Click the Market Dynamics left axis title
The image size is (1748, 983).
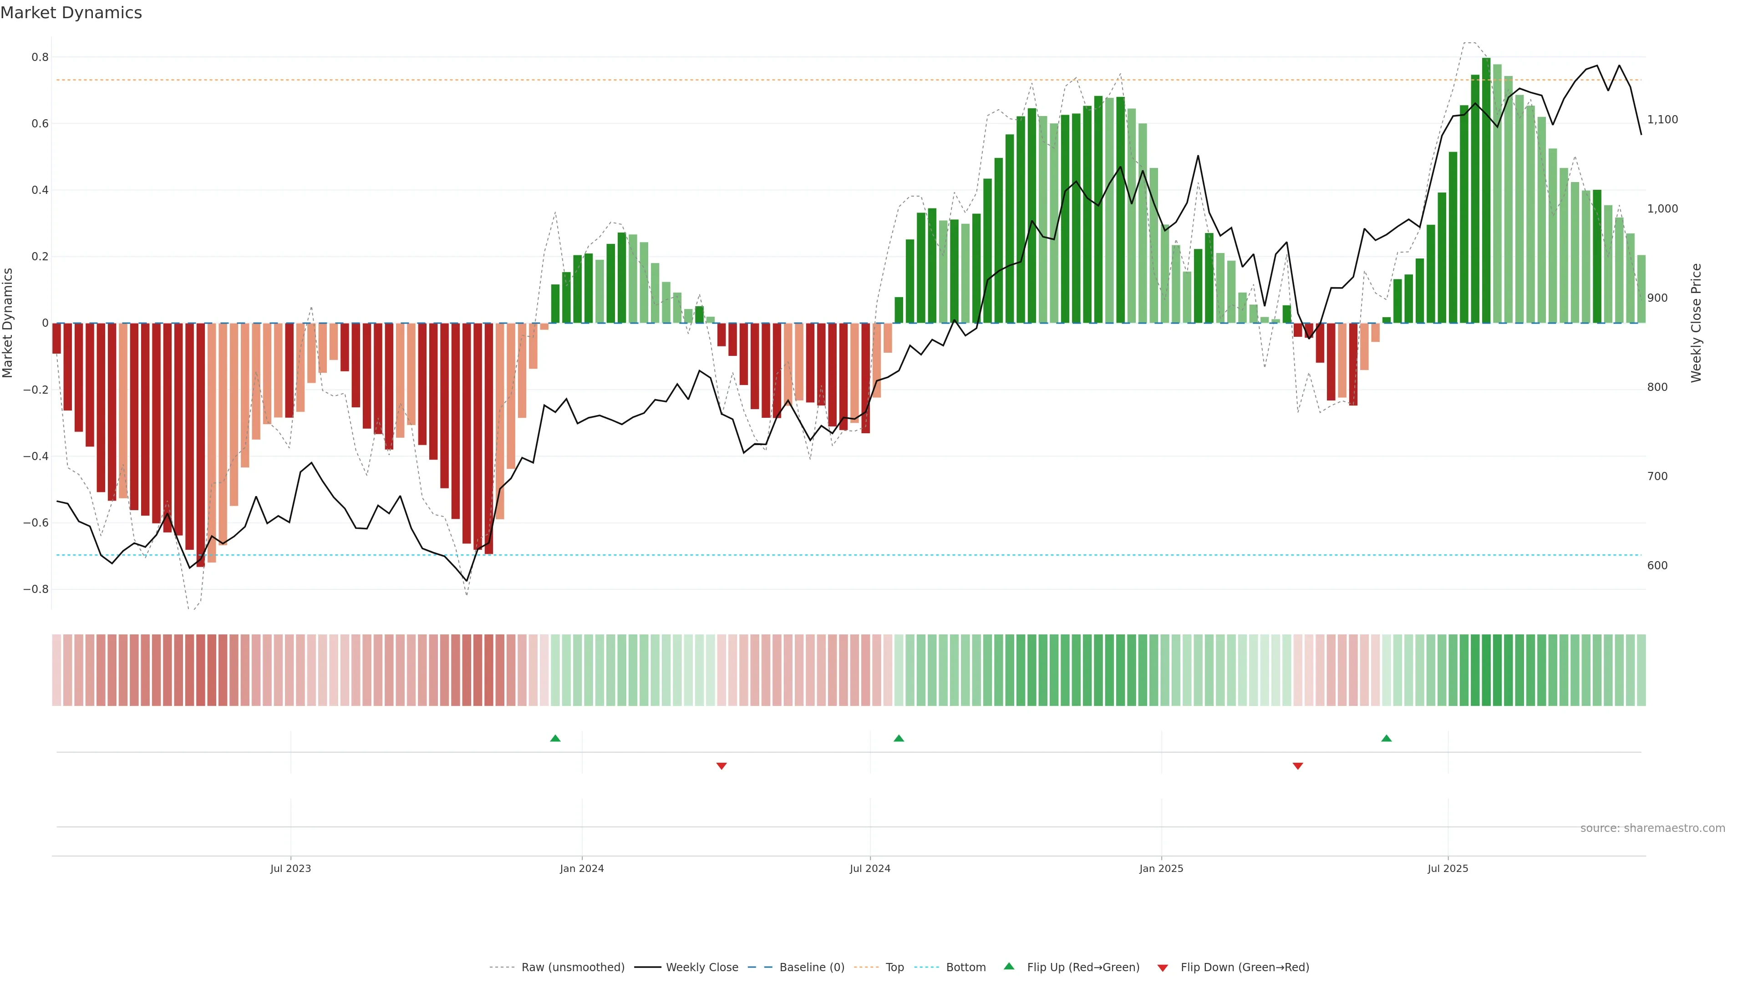[8, 323]
